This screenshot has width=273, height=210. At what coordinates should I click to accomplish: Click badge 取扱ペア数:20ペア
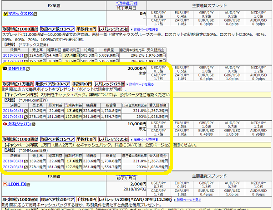[53, 84]
